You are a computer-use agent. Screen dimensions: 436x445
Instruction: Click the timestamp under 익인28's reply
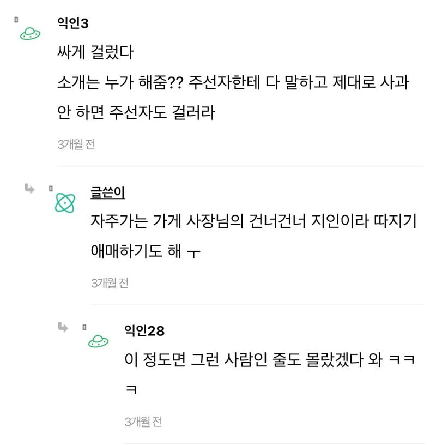point(143,421)
